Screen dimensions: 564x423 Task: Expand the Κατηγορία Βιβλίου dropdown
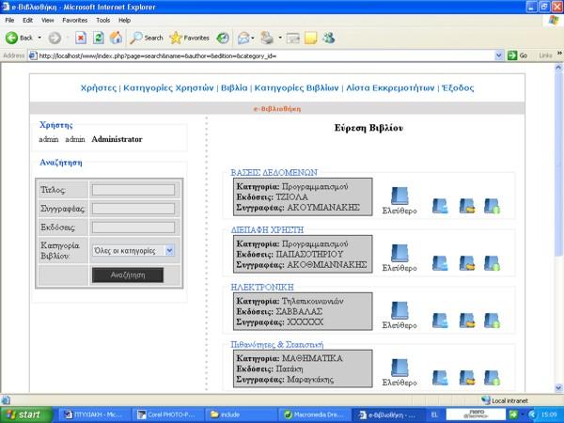click(169, 250)
